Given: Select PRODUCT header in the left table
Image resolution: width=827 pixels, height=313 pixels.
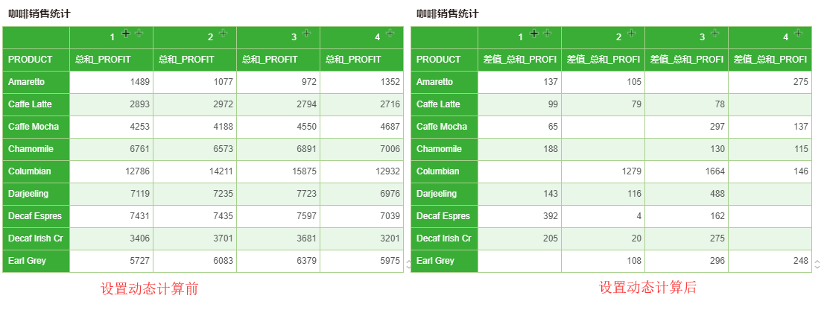Looking at the screenshot, I should (x=31, y=60).
